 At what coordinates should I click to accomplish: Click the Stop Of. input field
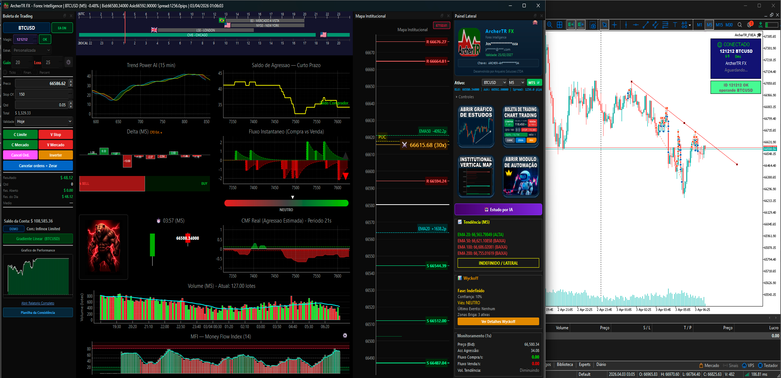click(x=44, y=94)
